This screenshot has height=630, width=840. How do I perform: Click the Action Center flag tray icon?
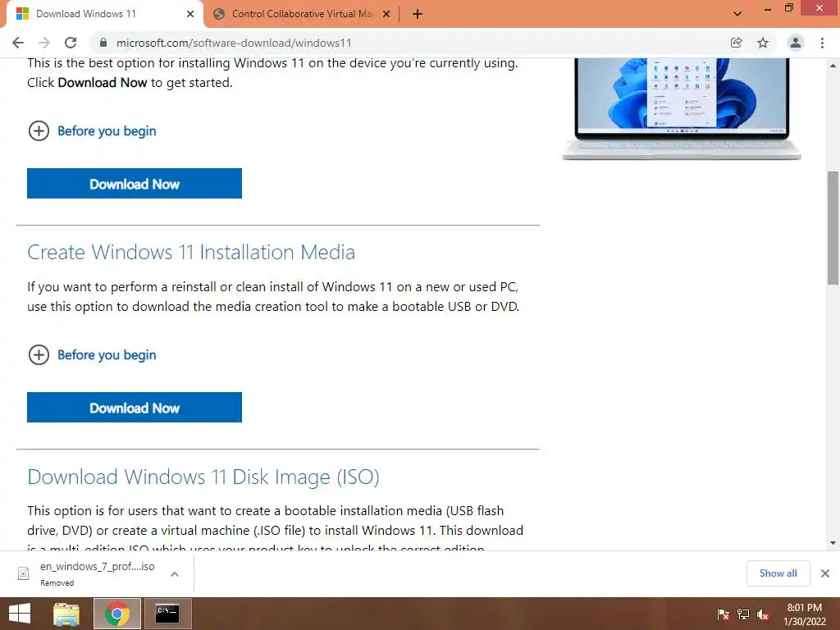click(723, 614)
